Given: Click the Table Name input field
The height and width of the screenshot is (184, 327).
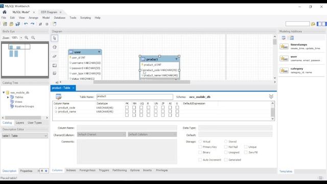Looking at the screenshot, I should coord(135,97).
